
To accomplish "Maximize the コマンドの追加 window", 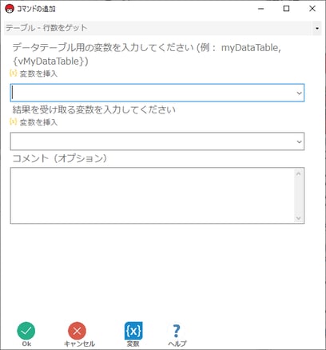I will (x=286, y=9).
